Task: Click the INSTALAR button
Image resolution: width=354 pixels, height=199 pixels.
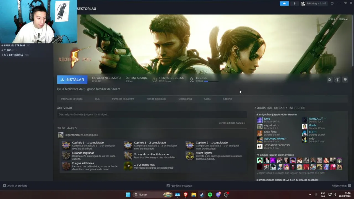Action: (x=72, y=80)
